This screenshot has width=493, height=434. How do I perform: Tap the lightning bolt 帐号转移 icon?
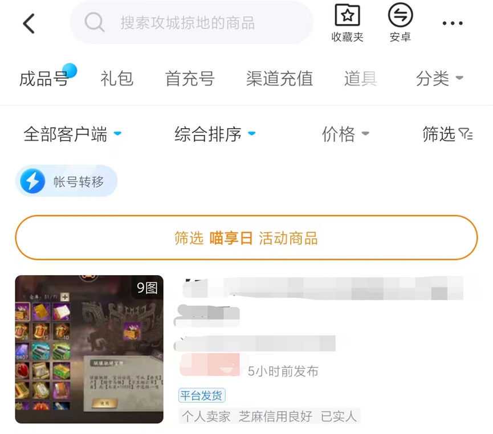point(32,181)
